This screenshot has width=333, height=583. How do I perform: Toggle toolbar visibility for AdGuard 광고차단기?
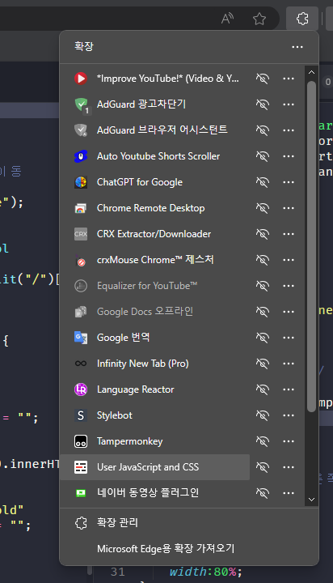point(263,104)
